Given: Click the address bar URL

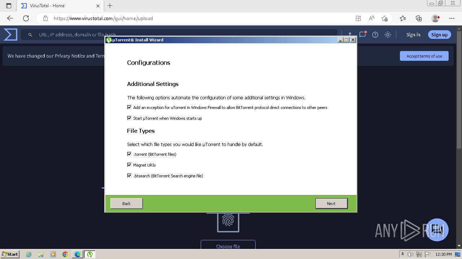Looking at the screenshot, I should point(103,18).
